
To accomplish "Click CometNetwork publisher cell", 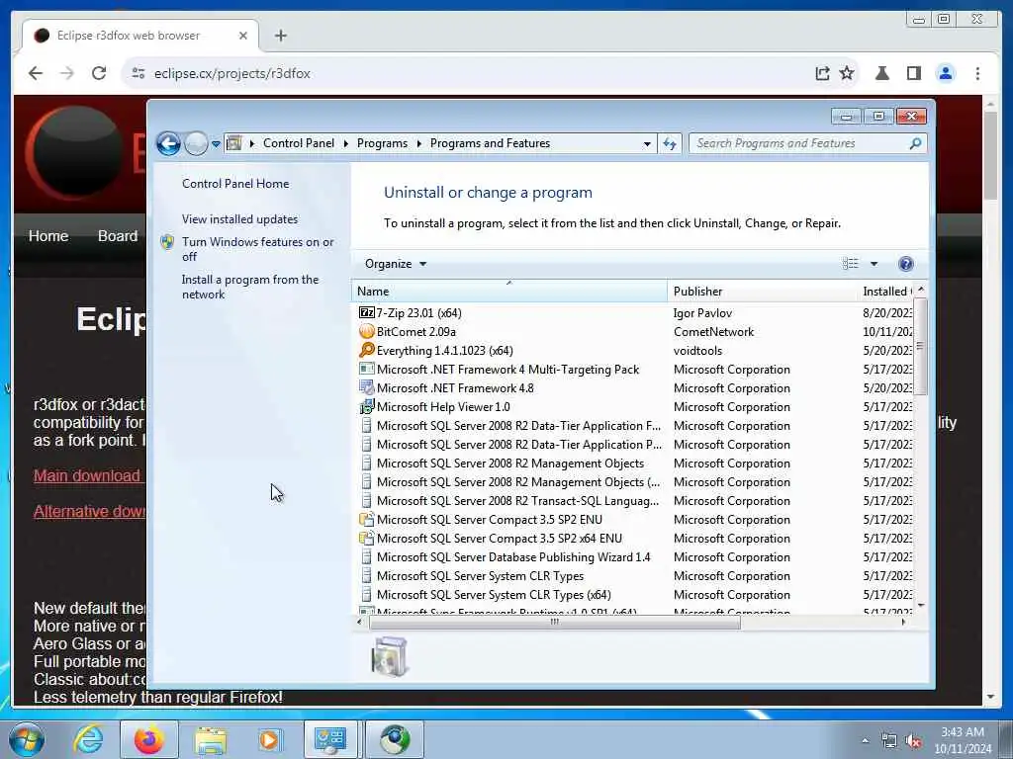I will 713,331.
